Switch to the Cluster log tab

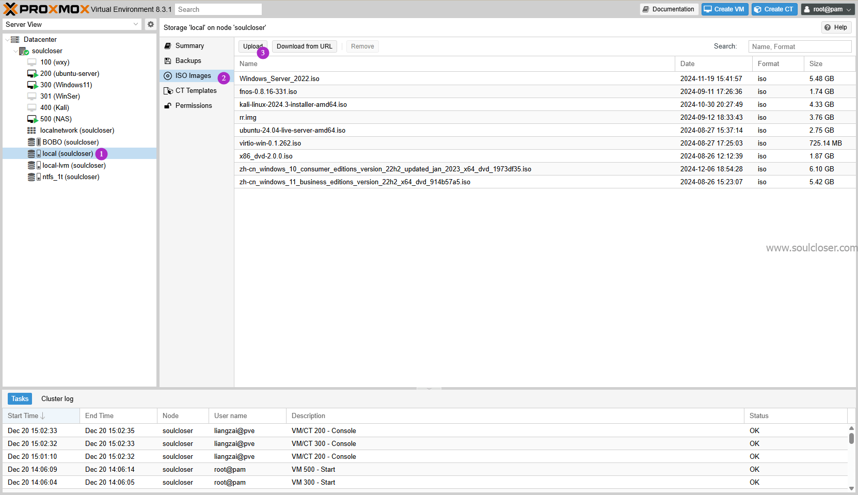coord(57,398)
